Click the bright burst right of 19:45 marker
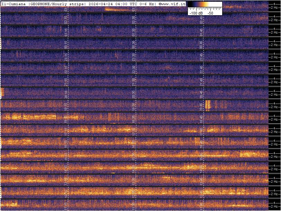The image size is (281, 211). pyautogui.click(x=208, y=105)
